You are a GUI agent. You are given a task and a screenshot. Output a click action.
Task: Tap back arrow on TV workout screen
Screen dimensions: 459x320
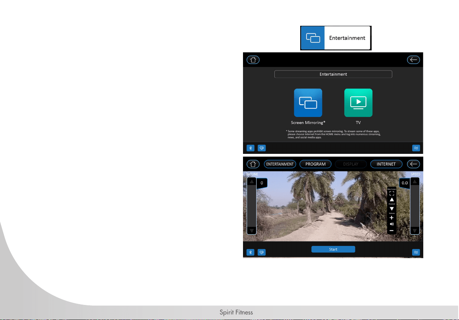(413, 164)
